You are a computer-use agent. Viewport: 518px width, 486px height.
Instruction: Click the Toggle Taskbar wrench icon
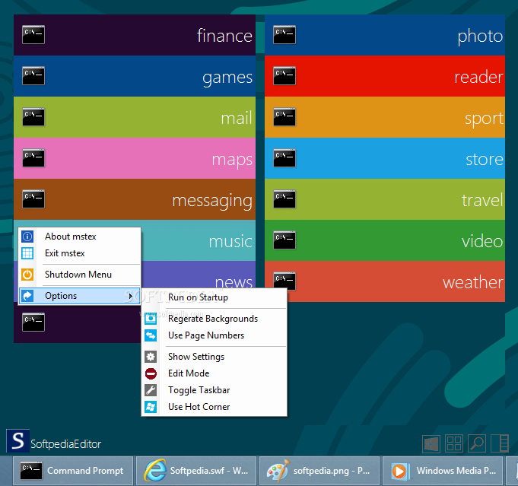[151, 390]
